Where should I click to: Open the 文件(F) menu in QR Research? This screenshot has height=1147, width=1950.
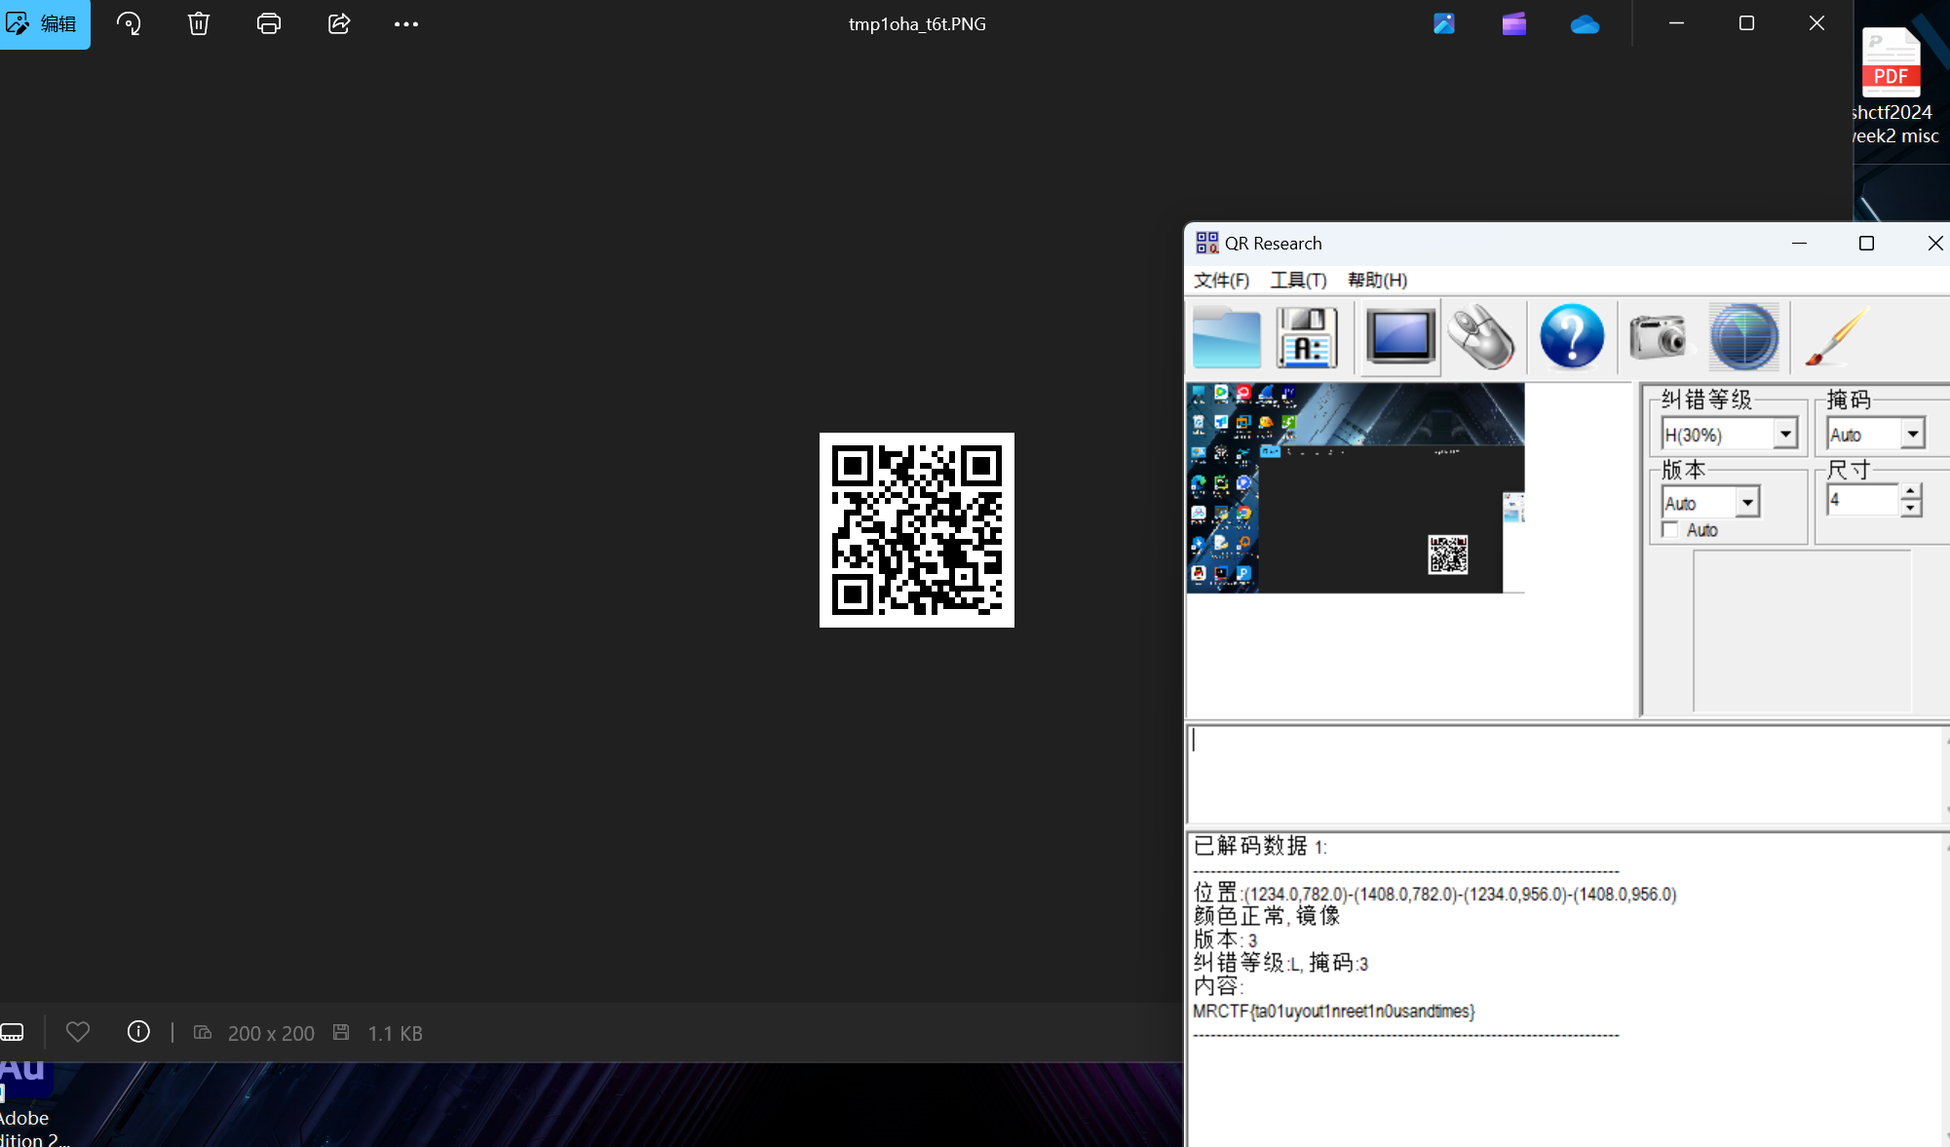(1221, 281)
